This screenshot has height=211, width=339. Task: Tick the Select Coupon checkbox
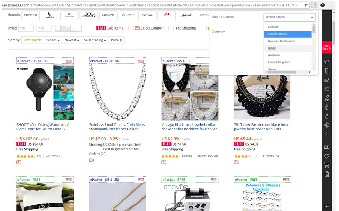click(x=131, y=28)
